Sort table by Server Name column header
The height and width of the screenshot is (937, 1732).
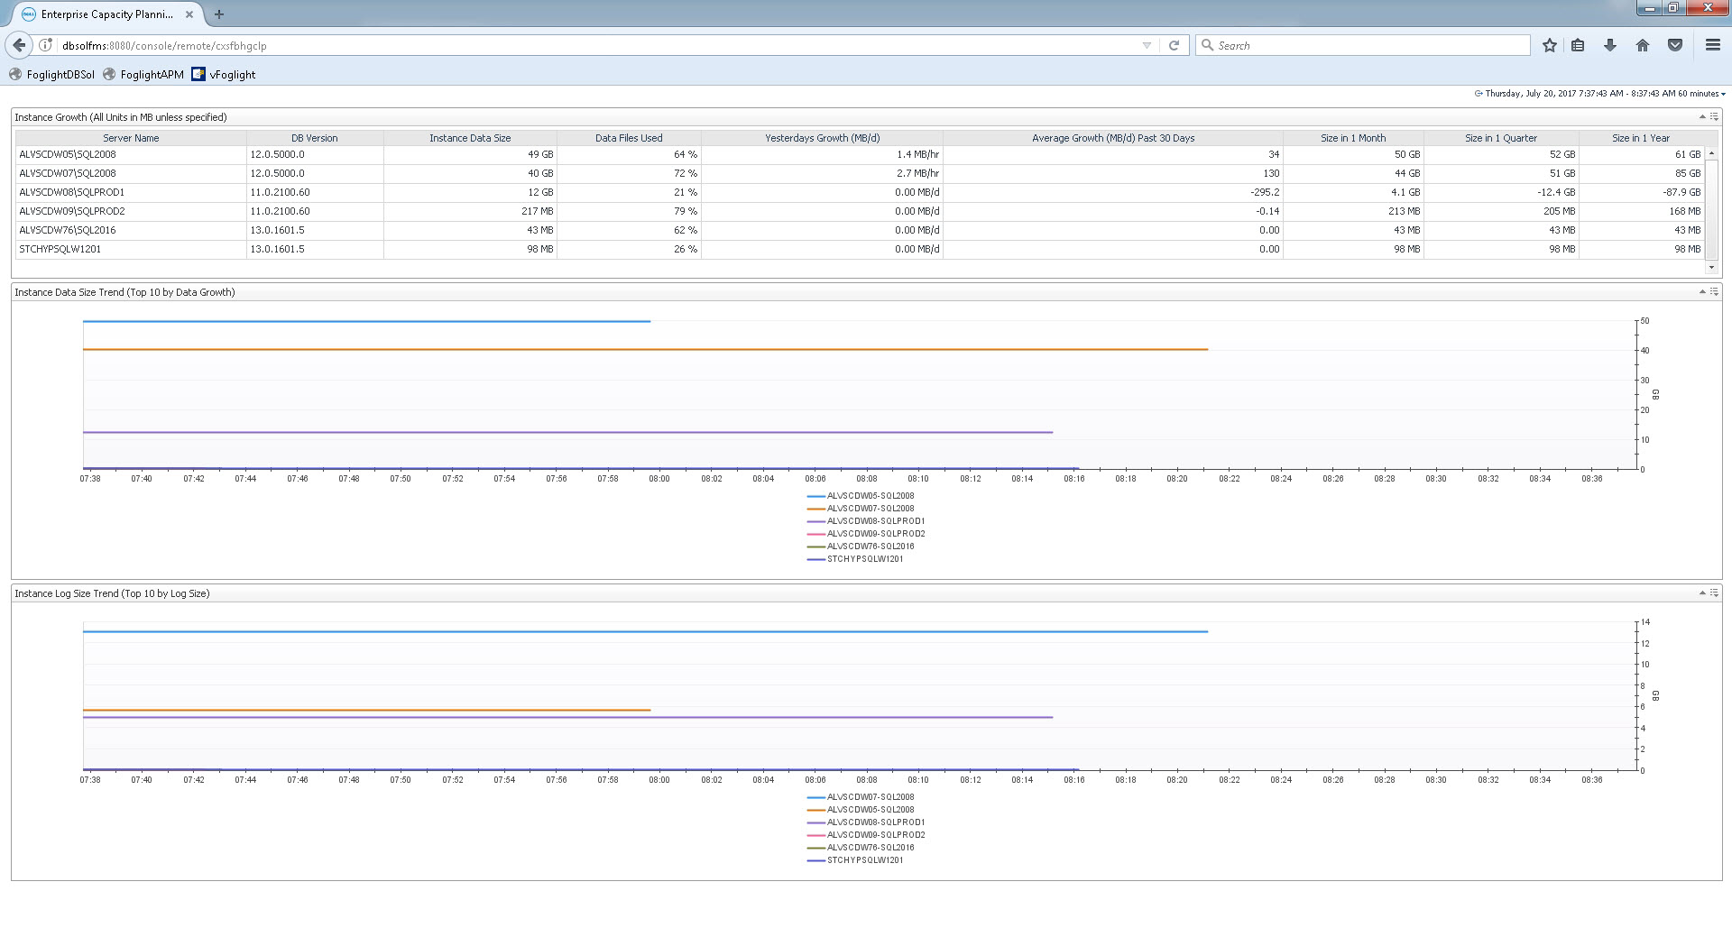point(131,138)
